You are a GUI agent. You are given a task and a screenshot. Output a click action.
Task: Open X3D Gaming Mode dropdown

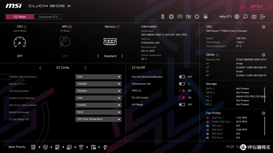(x=98, y=91)
